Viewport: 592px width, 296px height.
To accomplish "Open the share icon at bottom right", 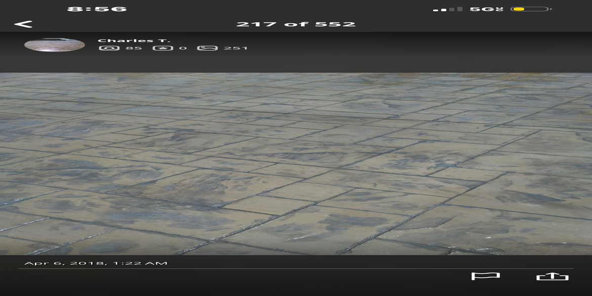I will click(553, 276).
